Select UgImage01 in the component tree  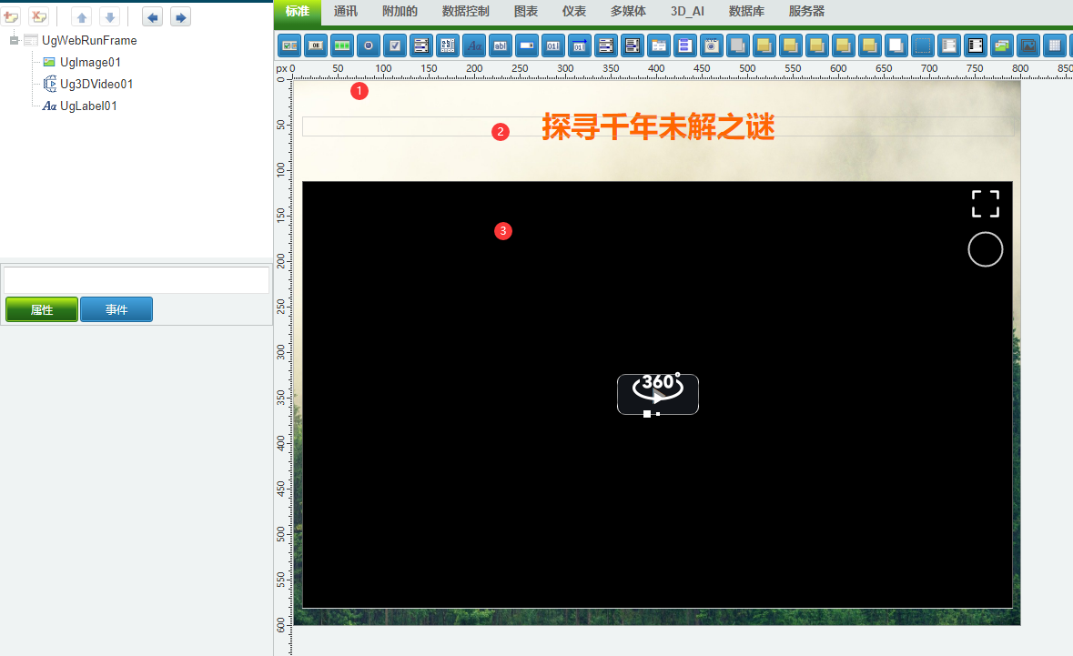(90, 62)
